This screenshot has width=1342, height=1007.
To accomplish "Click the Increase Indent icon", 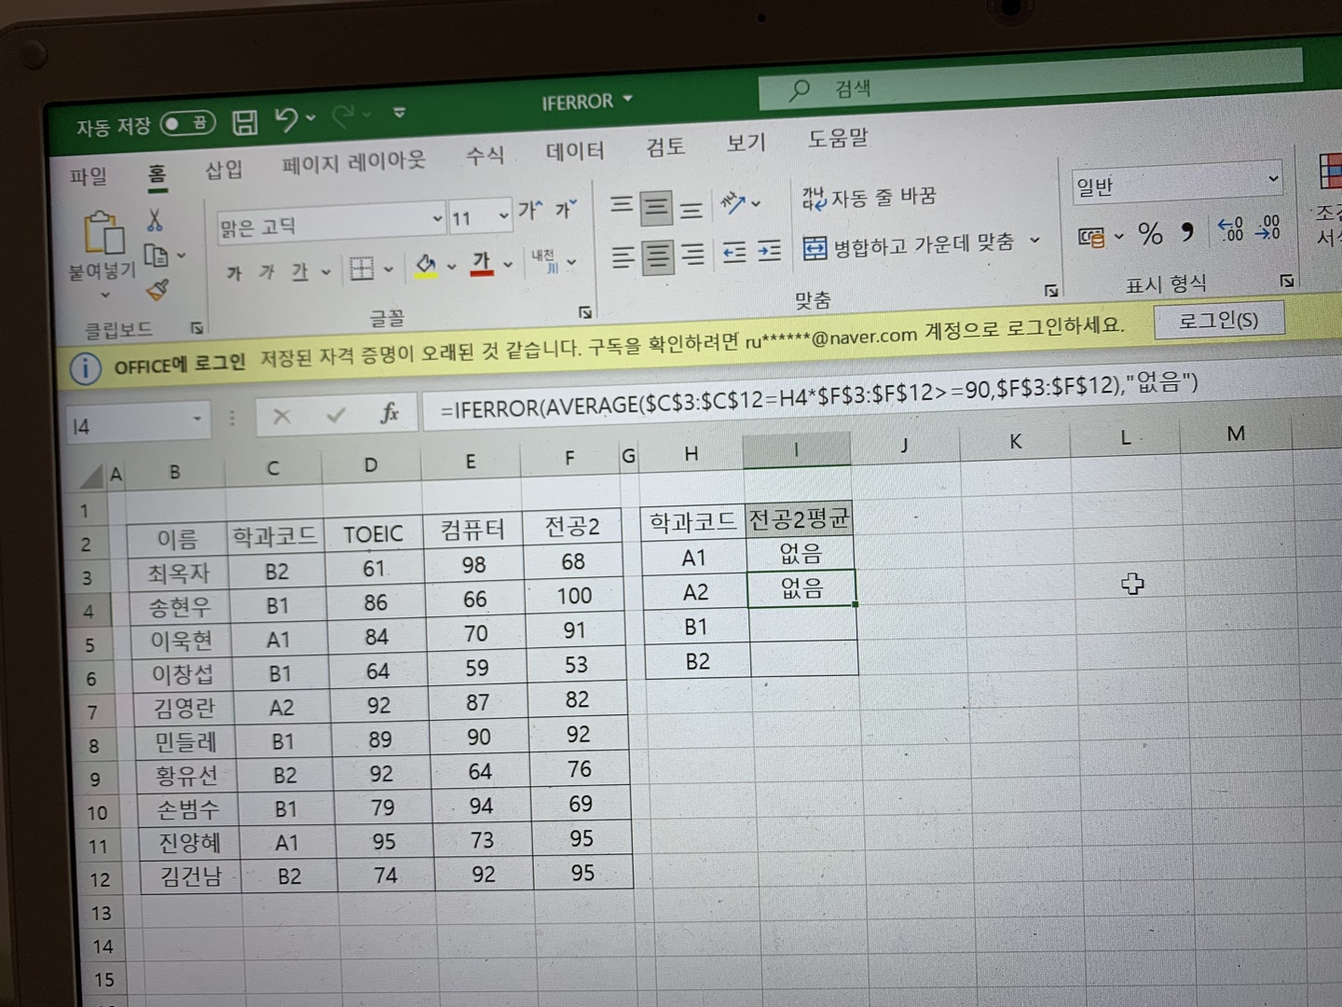I will tap(769, 252).
